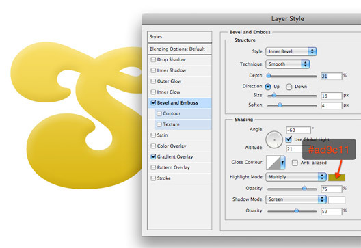Click the Gloss Contour preview thumbnail
The image size is (361, 248).
point(273,163)
